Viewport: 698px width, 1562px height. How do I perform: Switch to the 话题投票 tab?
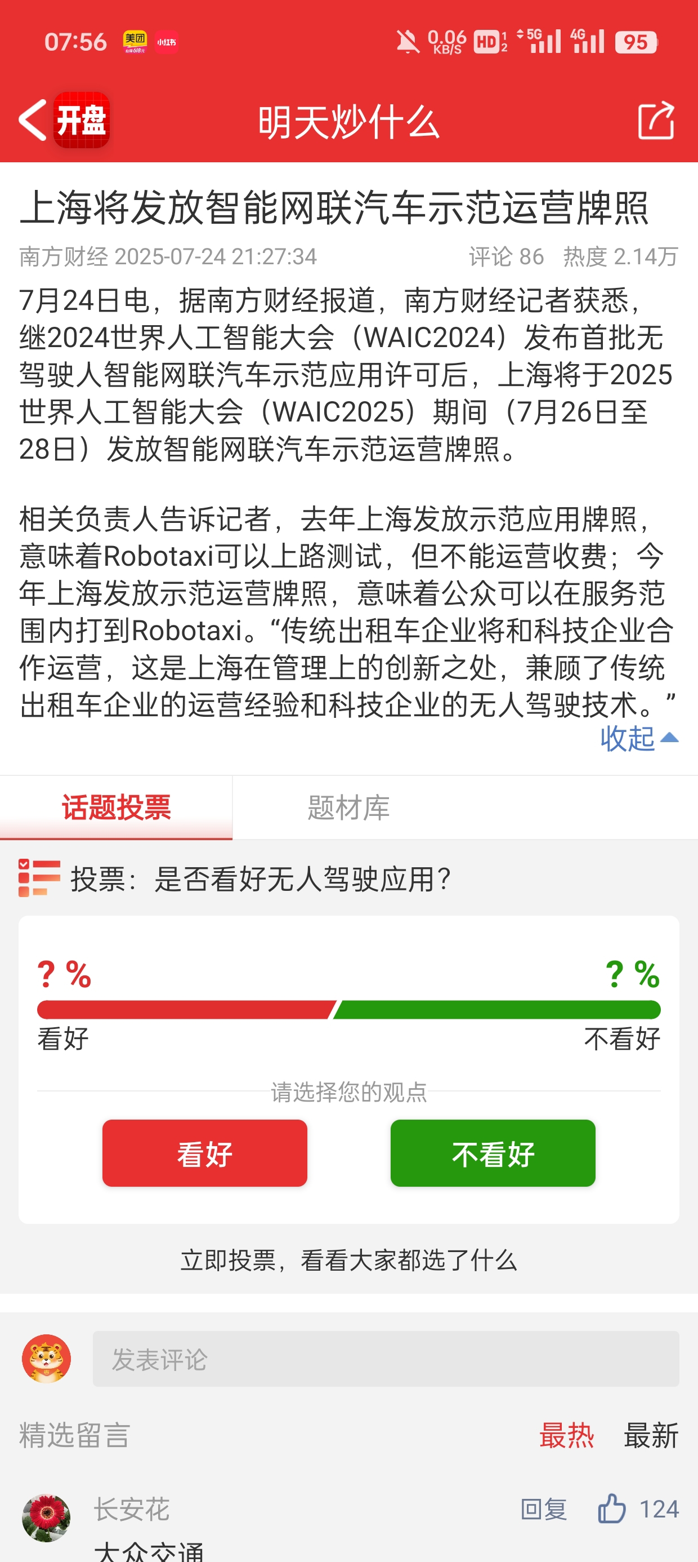[117, 807]
